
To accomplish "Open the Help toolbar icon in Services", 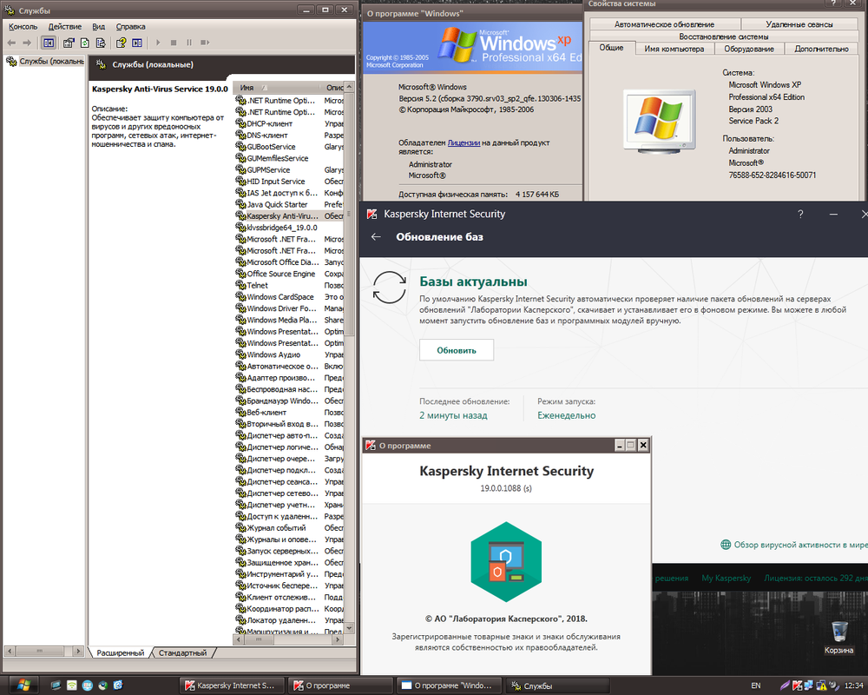I will [x=122, y=43].
